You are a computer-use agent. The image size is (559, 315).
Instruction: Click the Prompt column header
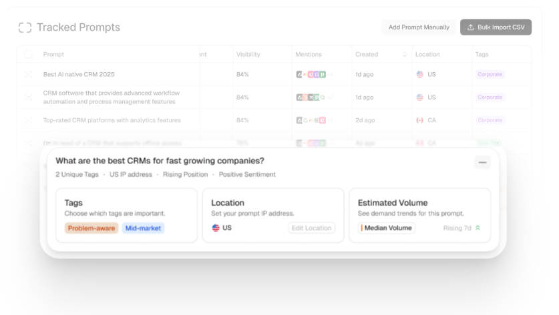(53, 54)
